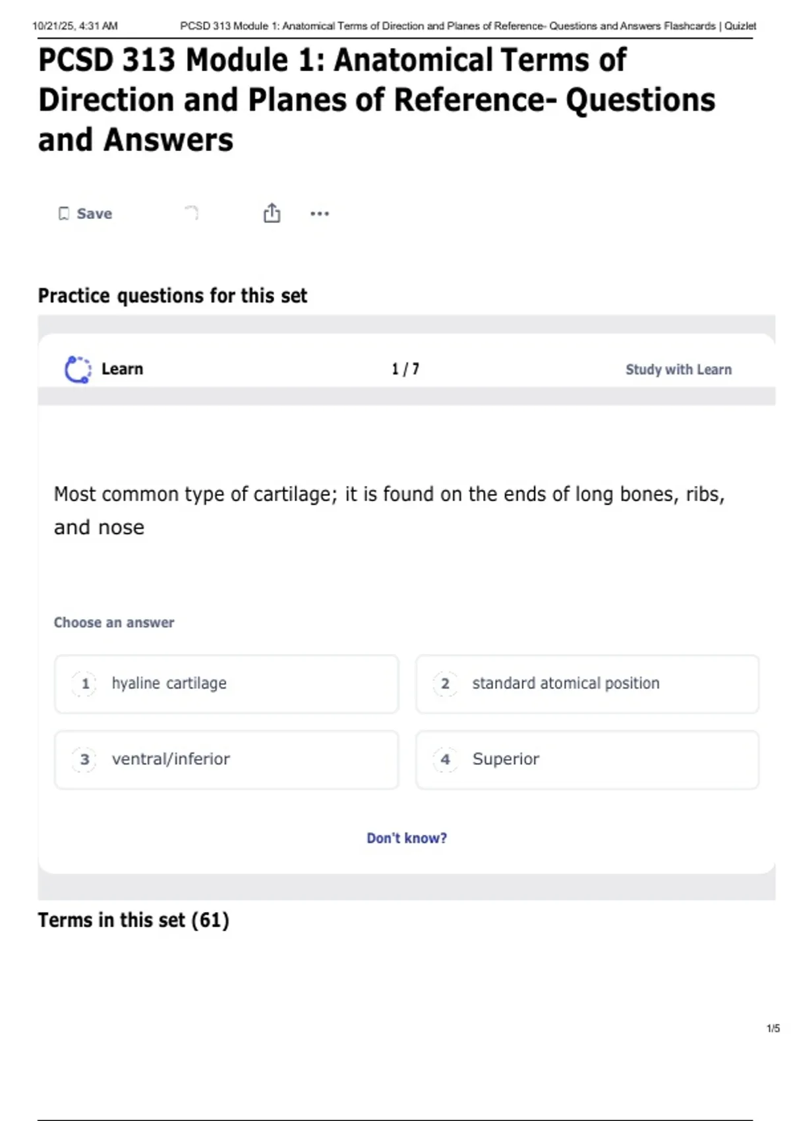Open the Study with Learn link

click(x=678, y=369)
